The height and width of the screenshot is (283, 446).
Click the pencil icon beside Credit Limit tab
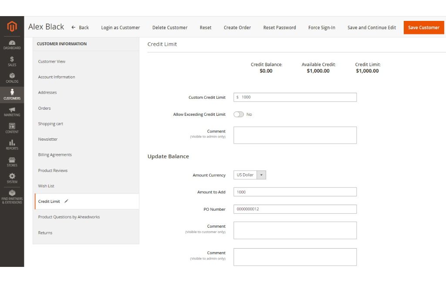66,201
